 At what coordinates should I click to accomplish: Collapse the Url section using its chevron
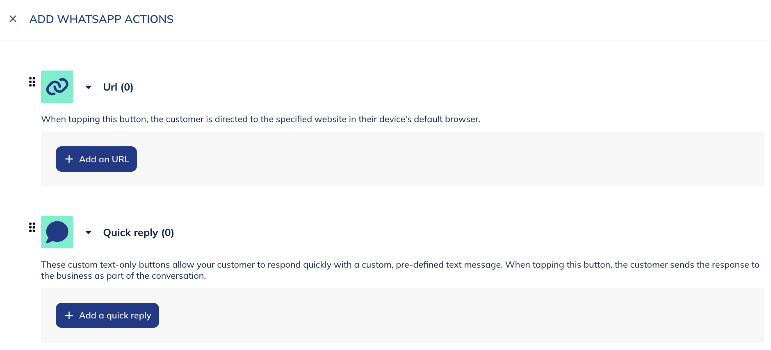(x=88, y=87)
